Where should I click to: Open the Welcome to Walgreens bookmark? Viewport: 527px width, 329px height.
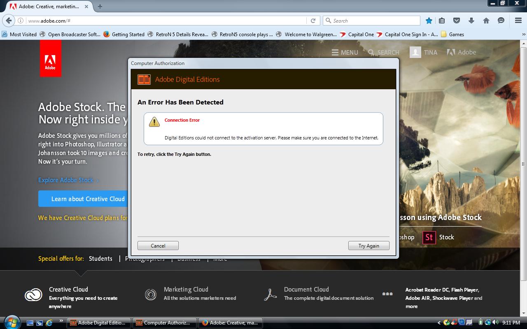(x=306, y=35)
